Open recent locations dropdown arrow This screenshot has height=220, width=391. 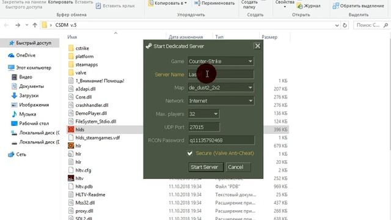27,25
